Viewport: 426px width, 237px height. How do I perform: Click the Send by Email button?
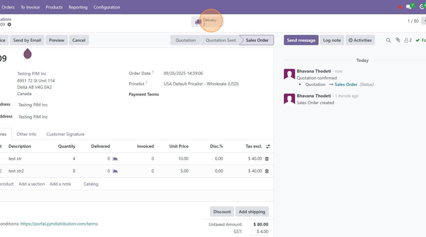[27, 40]
